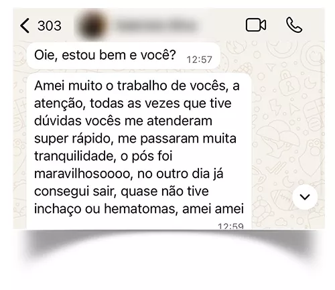This screenshot has width=335, height=290.
Task: Click 'amei amei' ending the message
Action: pyautogui.click(x=213, y=209)
